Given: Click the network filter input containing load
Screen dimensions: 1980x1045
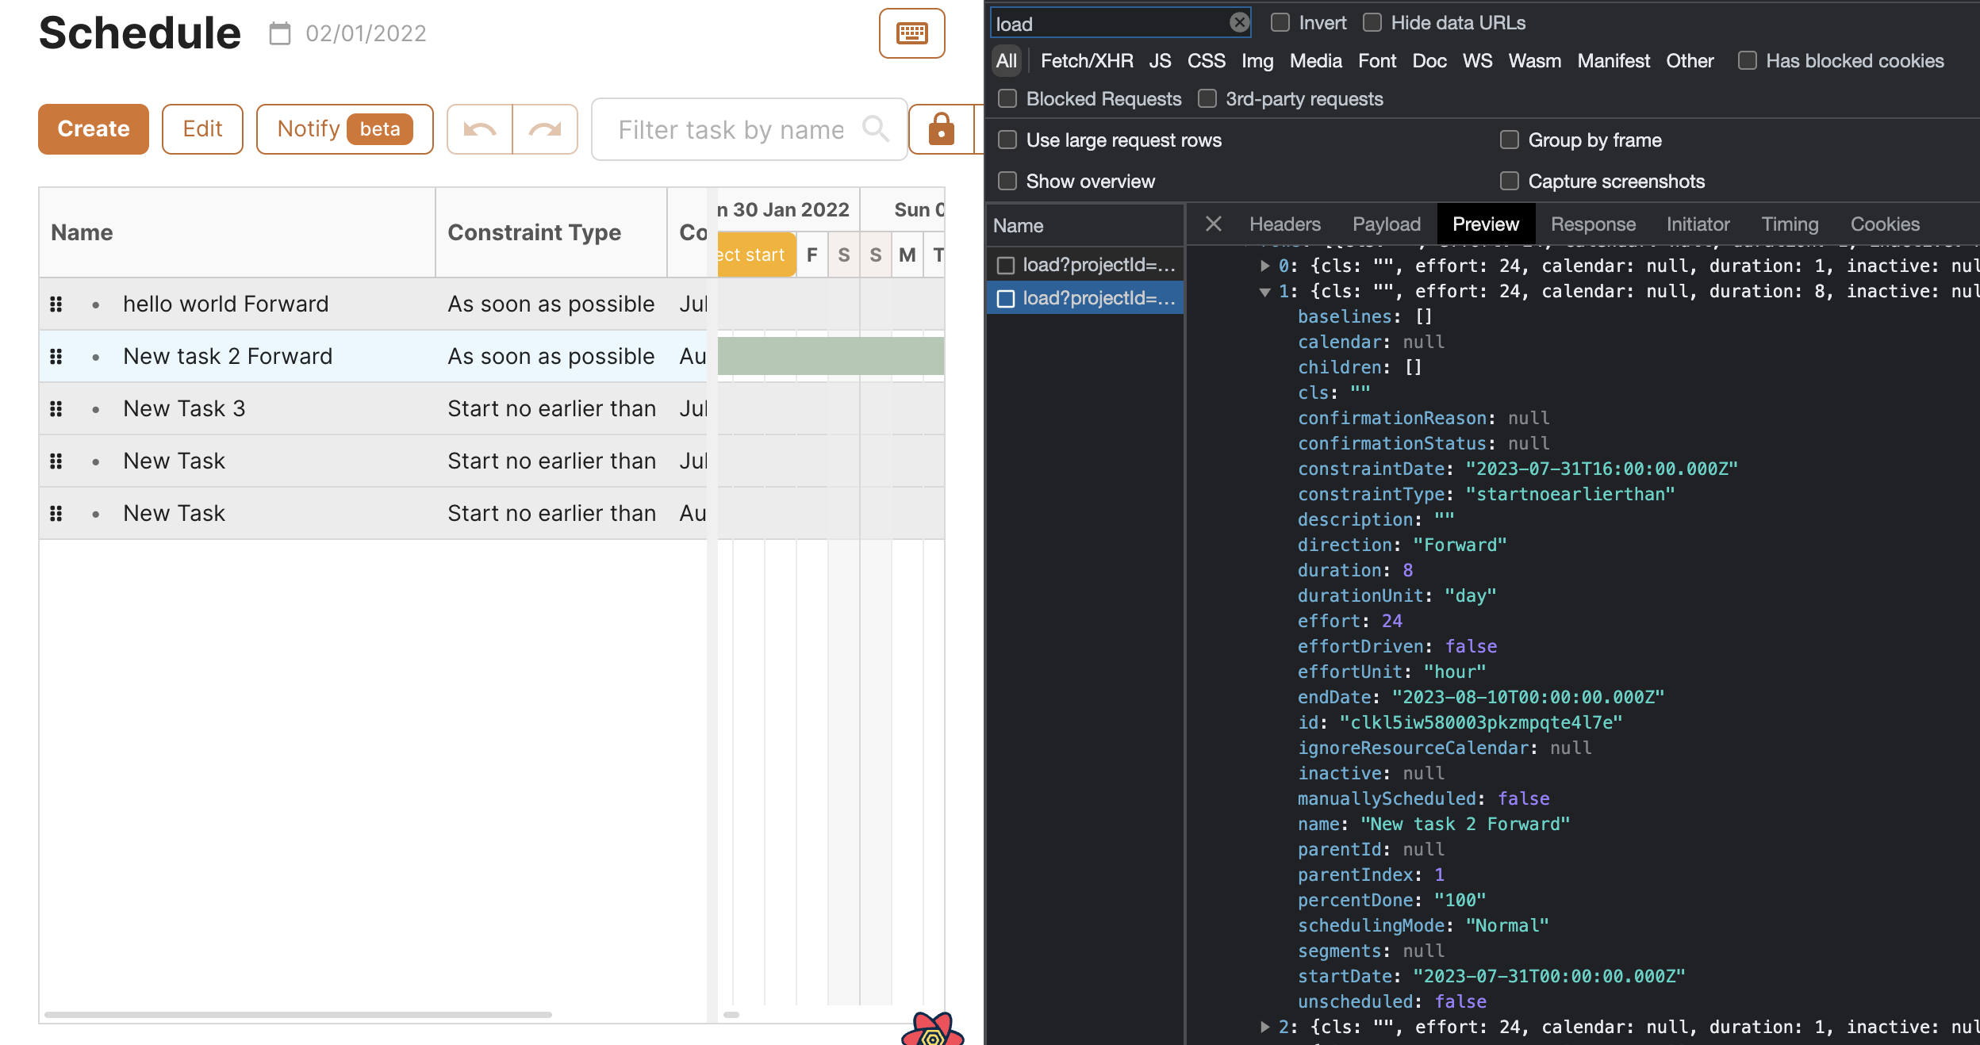Looking at the screenshot, I should 1120,23.
